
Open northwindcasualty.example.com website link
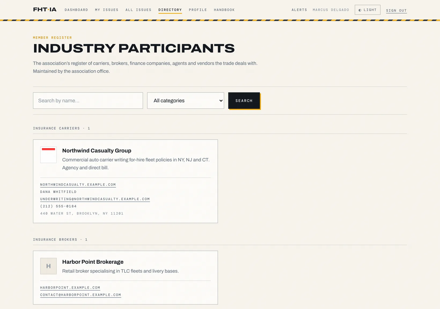pyautogui.click(x=78, y=185)
